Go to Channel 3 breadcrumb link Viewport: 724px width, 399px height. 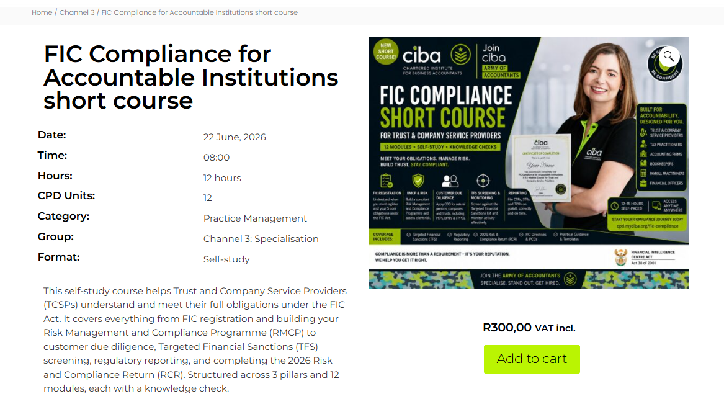[77, 12]
